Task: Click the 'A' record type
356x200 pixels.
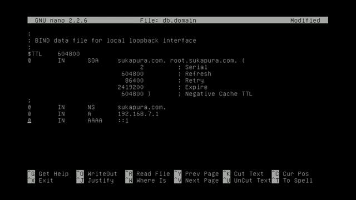Action: point(89,114)
